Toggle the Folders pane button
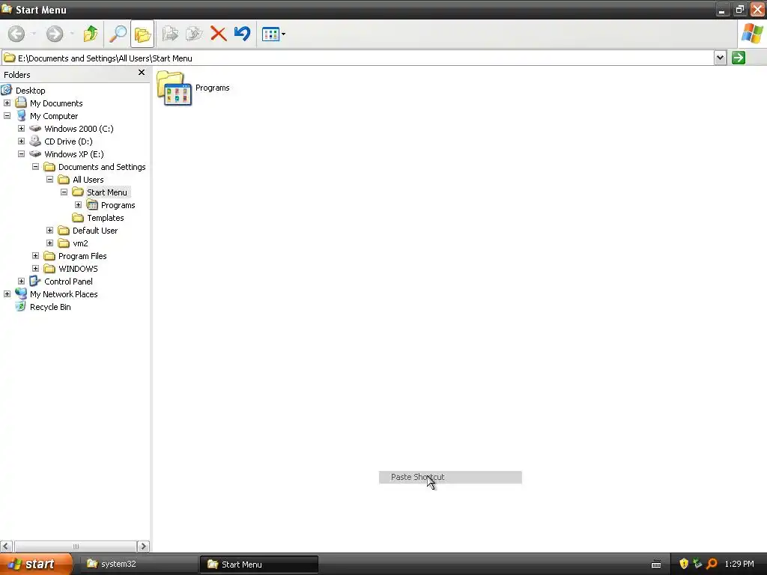Image resolution: width=767 pixels, height=575 pixels. tap(142, 34)
